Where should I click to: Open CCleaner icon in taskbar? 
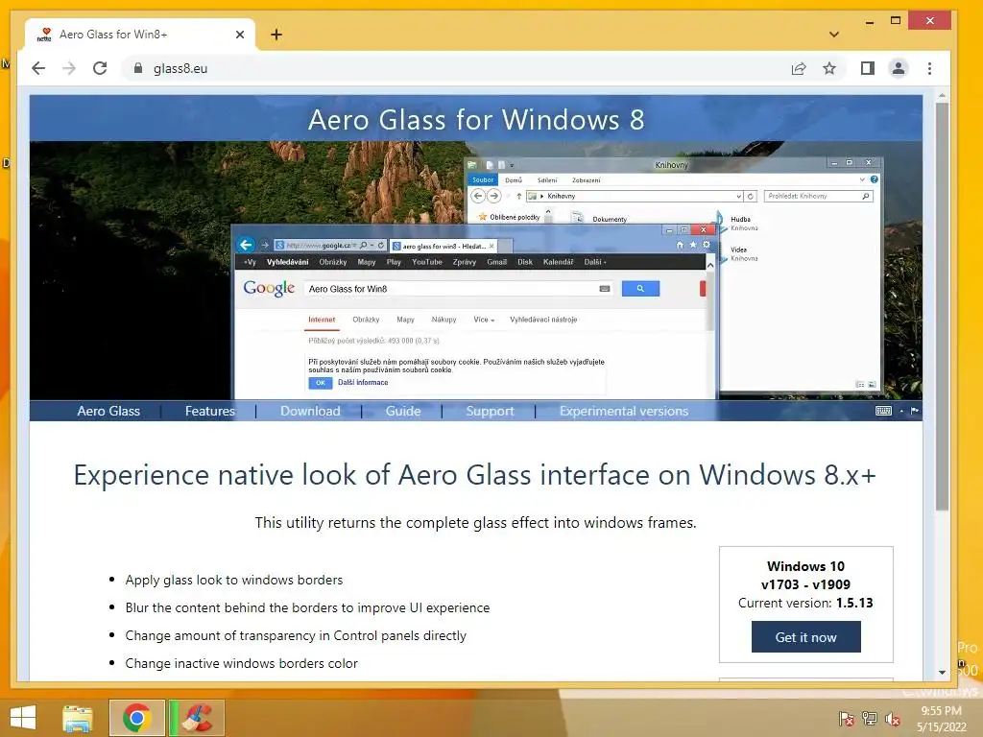click(x=197, y=718)
